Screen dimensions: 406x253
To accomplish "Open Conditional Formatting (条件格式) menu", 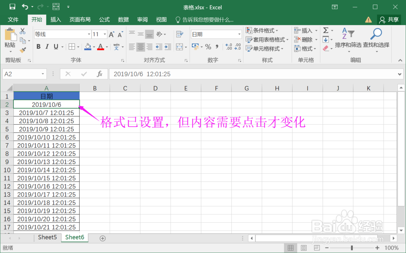I will click(262, 30).
